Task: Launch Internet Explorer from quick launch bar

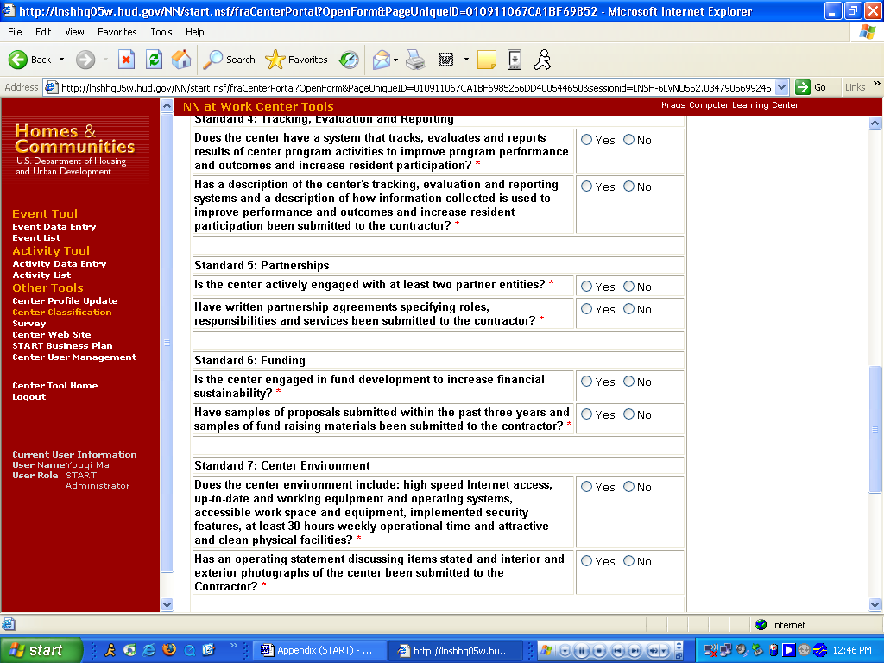Action: [148, 650]
